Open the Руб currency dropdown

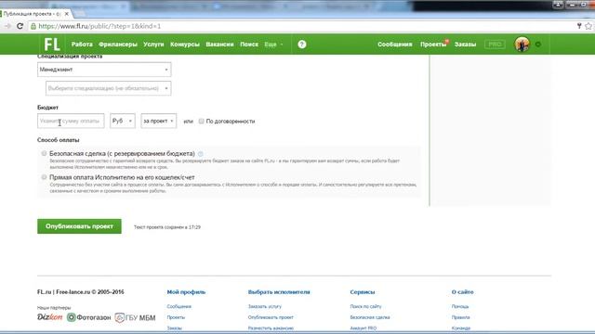click(123, 121)
